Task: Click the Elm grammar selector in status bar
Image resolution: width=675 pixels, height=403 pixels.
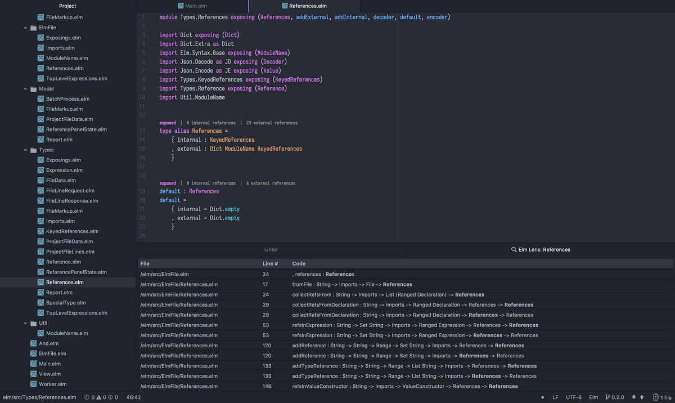Action: click(x=593, y=397)
